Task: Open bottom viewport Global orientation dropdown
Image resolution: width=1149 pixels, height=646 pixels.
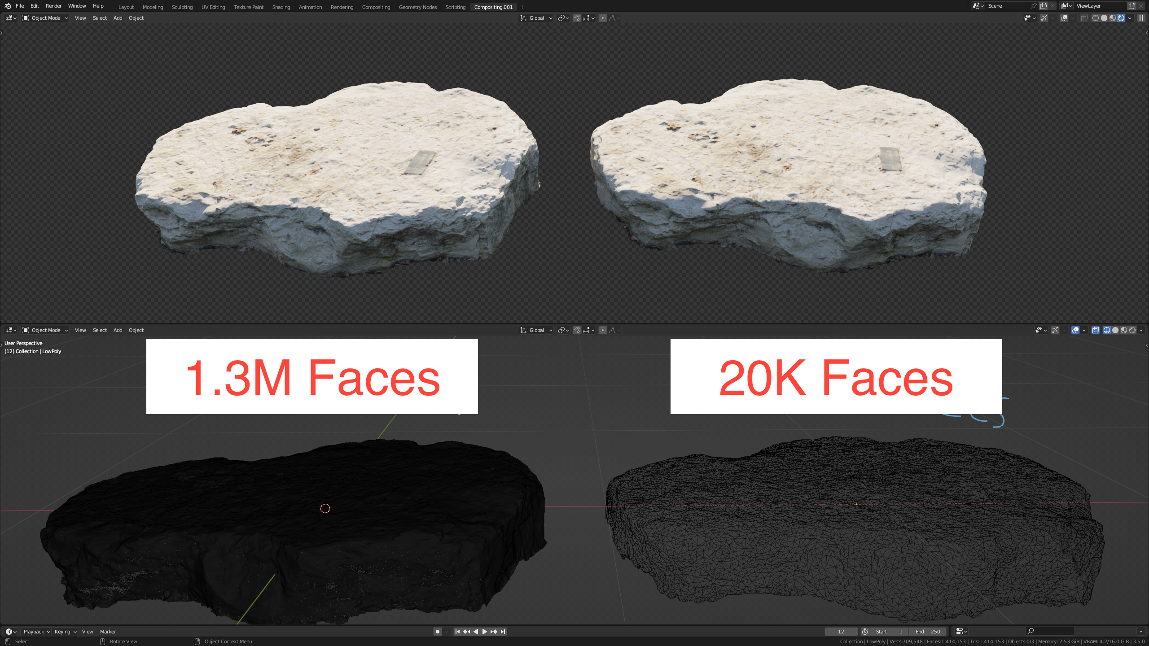Action: [x=536, y=330]
